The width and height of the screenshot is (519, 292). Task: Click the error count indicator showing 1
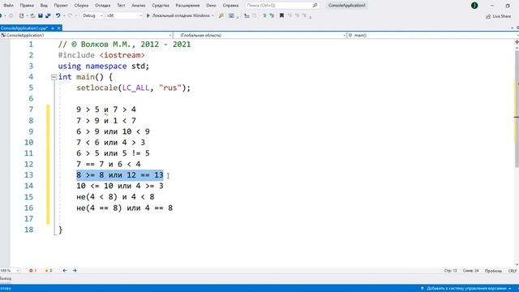32,270
